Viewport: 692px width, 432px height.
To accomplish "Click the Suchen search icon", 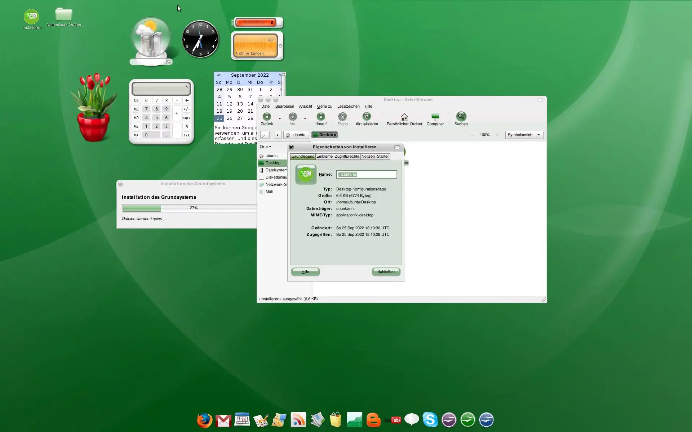I will pyautogui.click(x=461, y=117).
